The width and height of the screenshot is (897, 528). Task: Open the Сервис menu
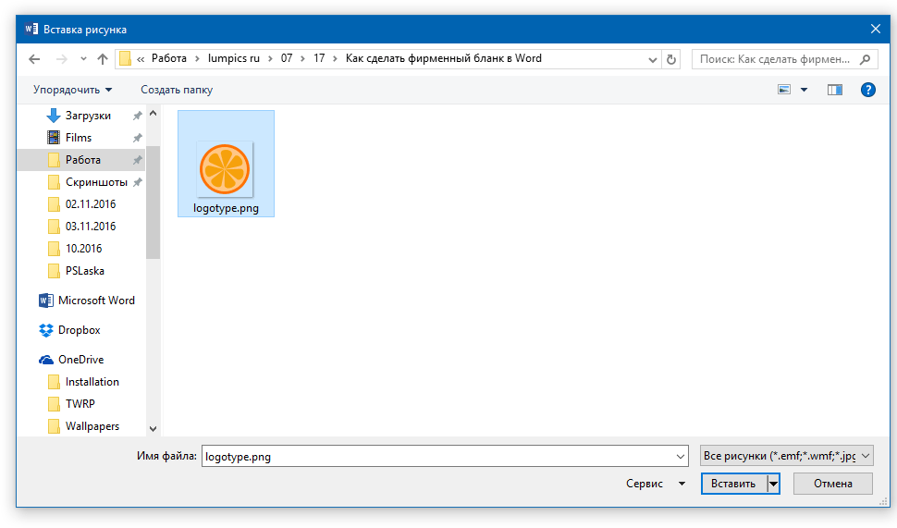coord(655,484)
